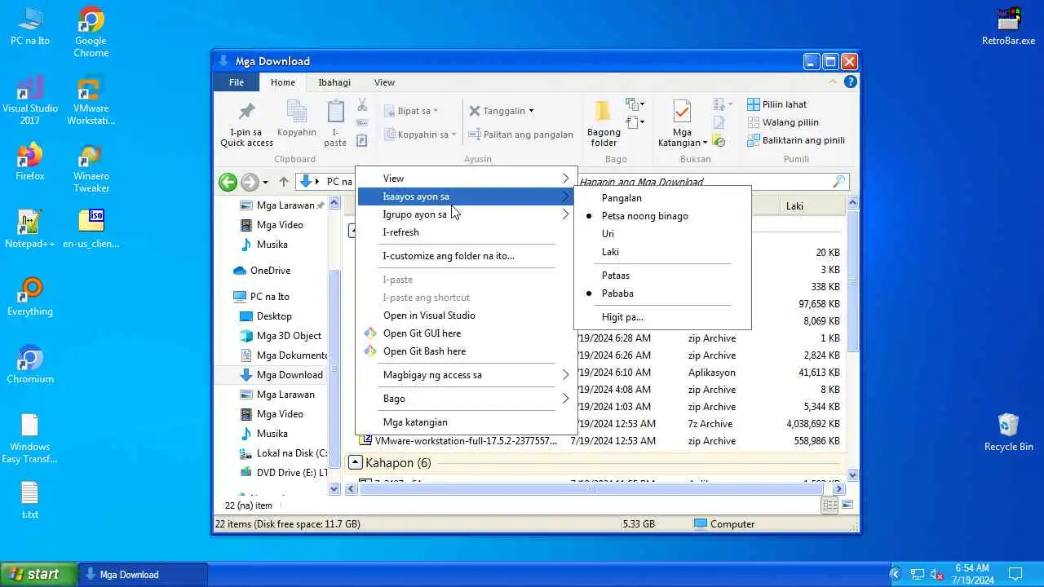Click the Baliktarin ang pinili icon
1044x587 pixels.
[x=754, y=140]
